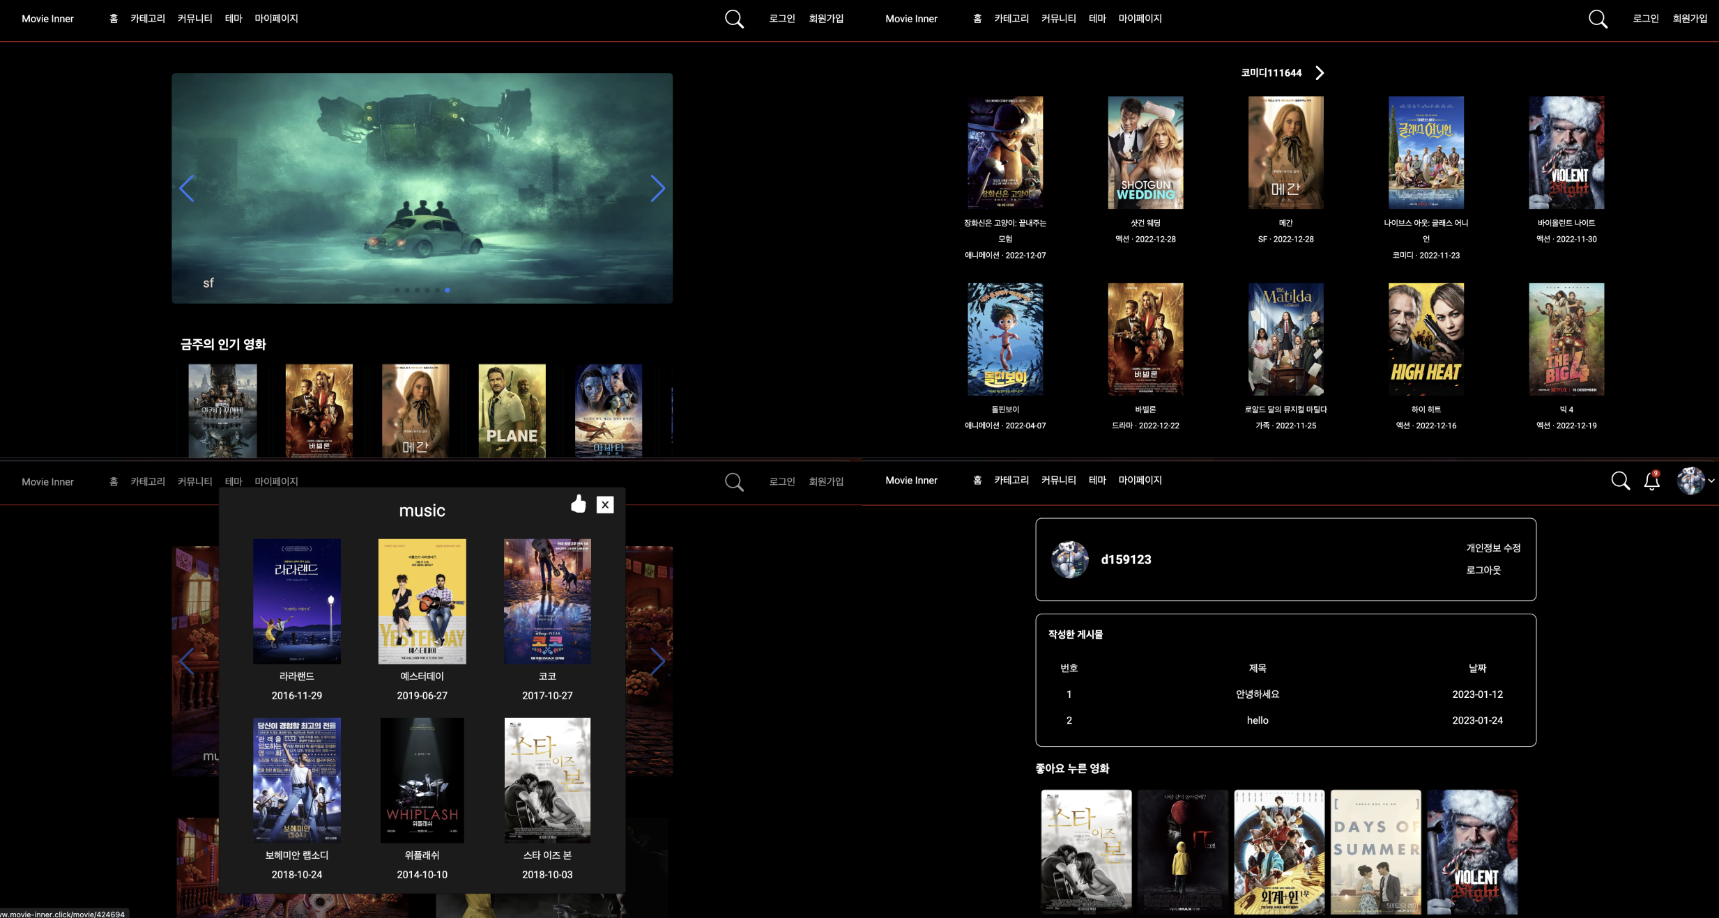Open search from the logged-in header magnifier
The width and height of the screenshot is (1719, 918).
pos(1620,481)
